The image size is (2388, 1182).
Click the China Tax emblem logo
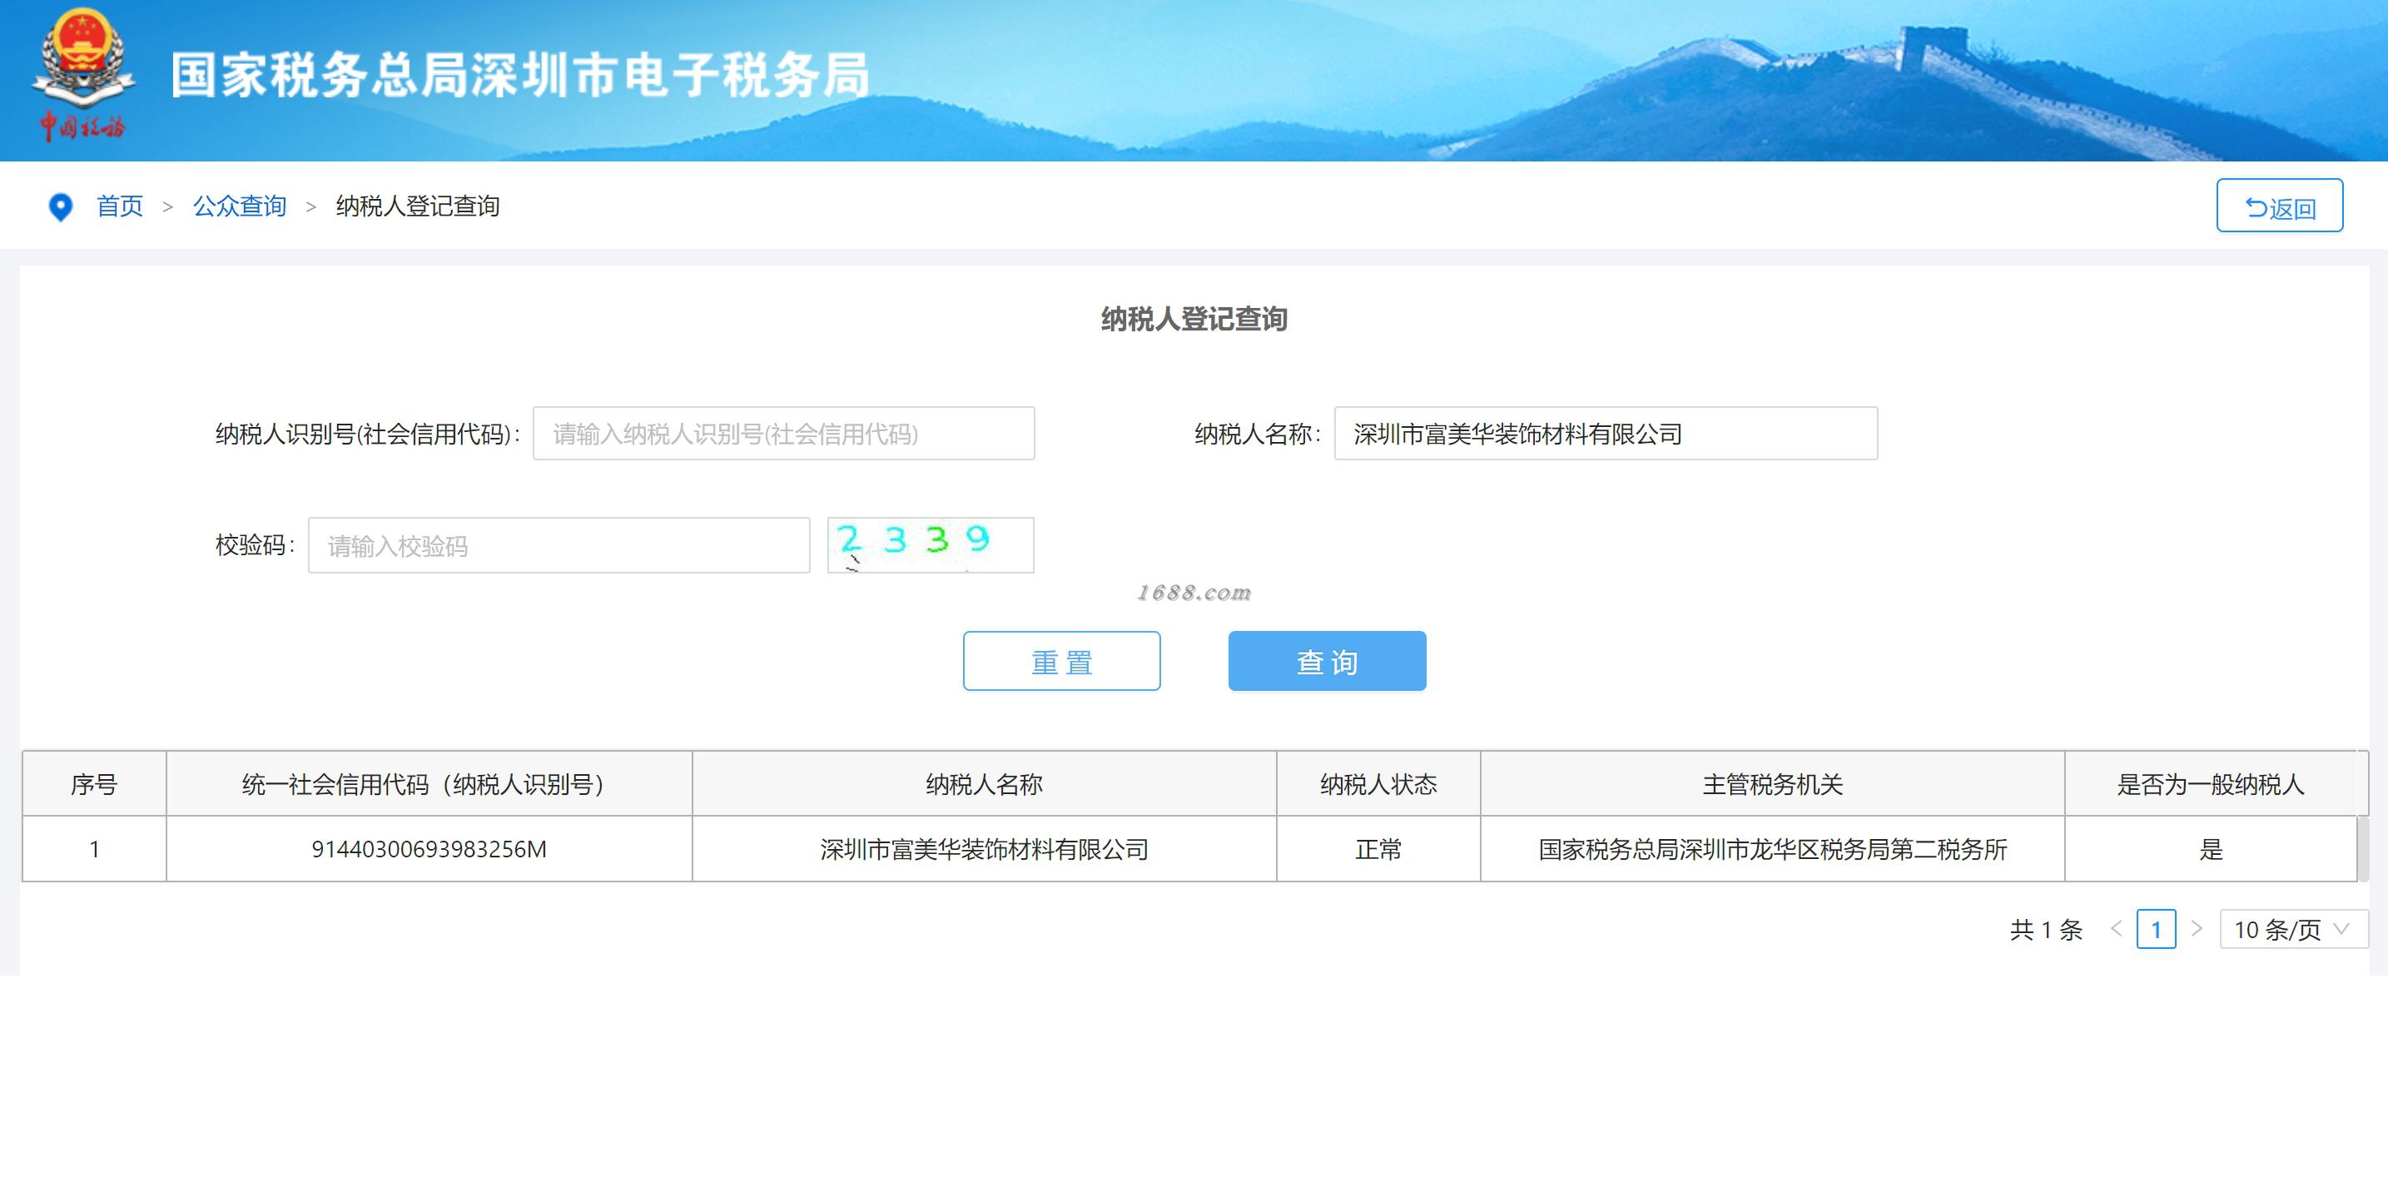tap(83, 74)
